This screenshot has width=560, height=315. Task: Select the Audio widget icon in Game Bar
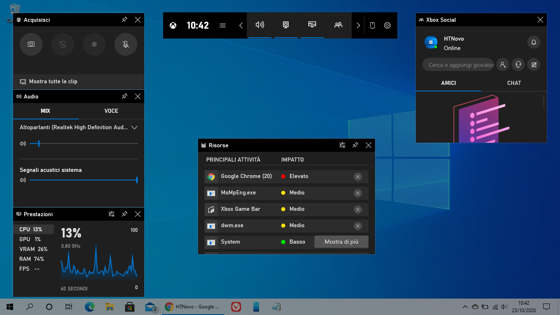(260, 25)
